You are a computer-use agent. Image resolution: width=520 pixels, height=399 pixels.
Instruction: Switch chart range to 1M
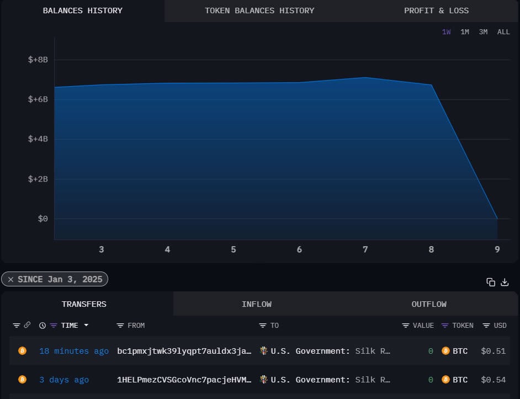point(465,32)
